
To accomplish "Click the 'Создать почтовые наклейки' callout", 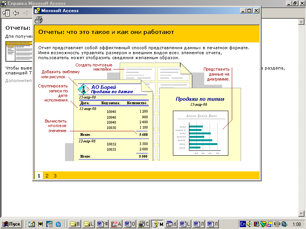I will coord(94,67).
